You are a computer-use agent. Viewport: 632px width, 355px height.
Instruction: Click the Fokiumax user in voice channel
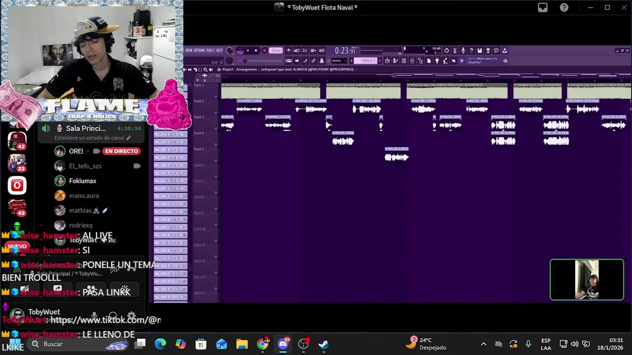tap(82, 181)
